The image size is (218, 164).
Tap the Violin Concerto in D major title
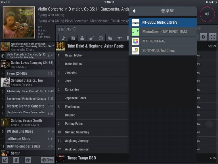point(83,9)
